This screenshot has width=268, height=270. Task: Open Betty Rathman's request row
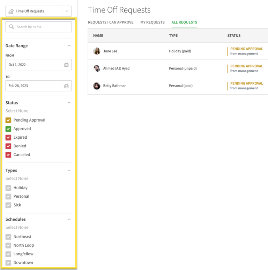tap(178, 86)
